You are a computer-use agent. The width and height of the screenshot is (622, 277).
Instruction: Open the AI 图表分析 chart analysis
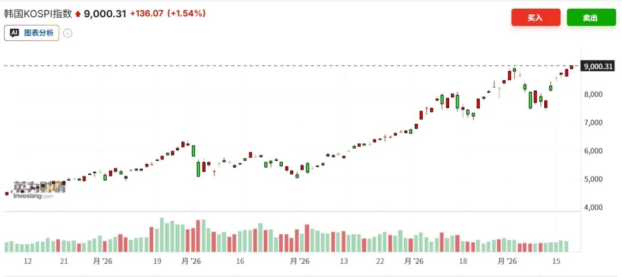point(32,33)
